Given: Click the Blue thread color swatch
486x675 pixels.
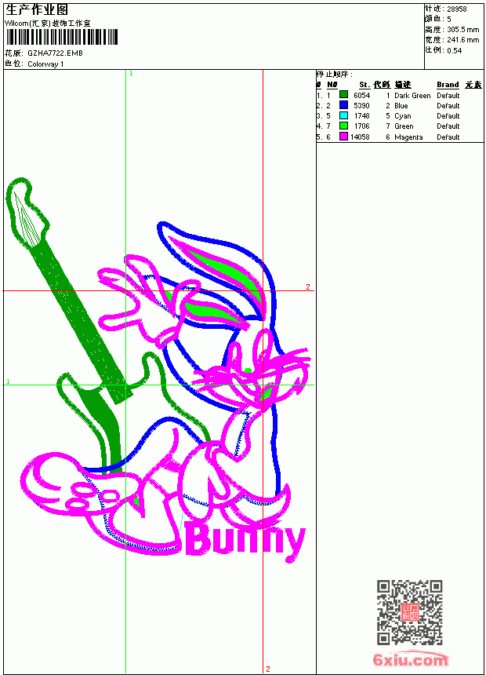Looking at the screenshot, I should 343,104.
